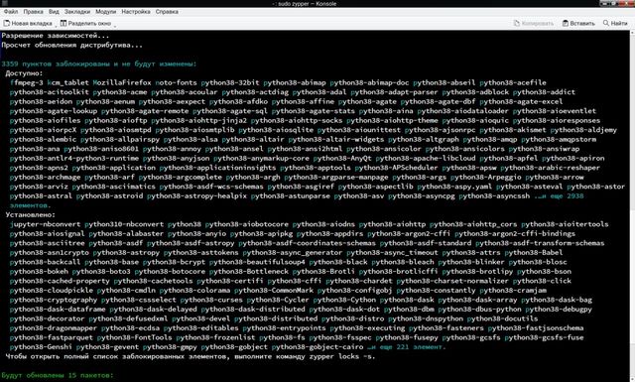635x382 pixels.
Task: Click the window menu icon in title bar
Action: [4, 3]
